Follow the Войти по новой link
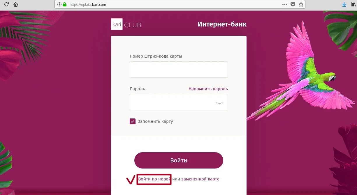 pos(154,179)
